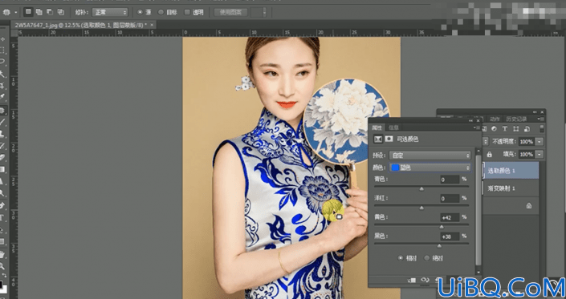Screen dimensions: 566x299
Task: Select the 目标 radio button
Action: point(161,12)
